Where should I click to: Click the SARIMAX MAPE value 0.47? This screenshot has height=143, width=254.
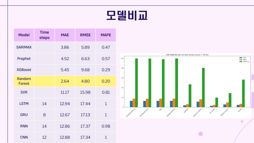tap(106, 47)
